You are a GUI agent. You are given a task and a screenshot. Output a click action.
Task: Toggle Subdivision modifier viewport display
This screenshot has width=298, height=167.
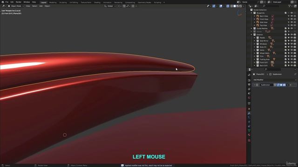tap(281, 85)
